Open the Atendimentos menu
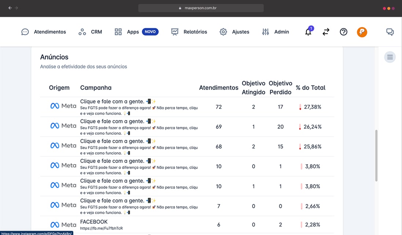 point(44,32)
